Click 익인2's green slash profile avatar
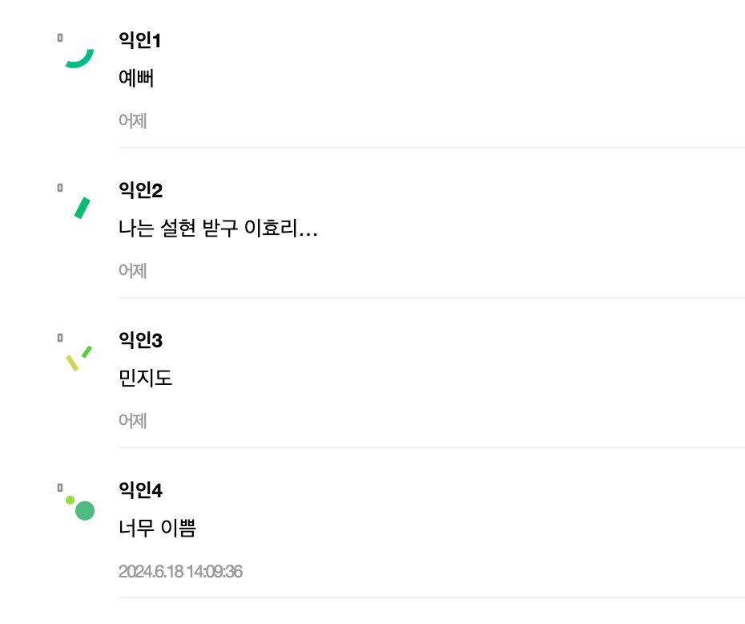The width and height of the screenshot is (745, 624). [x=80, y=207]
